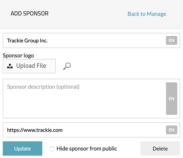
Task: Click the 'https://www.trackie.com' URL text
Action: click(35, 130)
